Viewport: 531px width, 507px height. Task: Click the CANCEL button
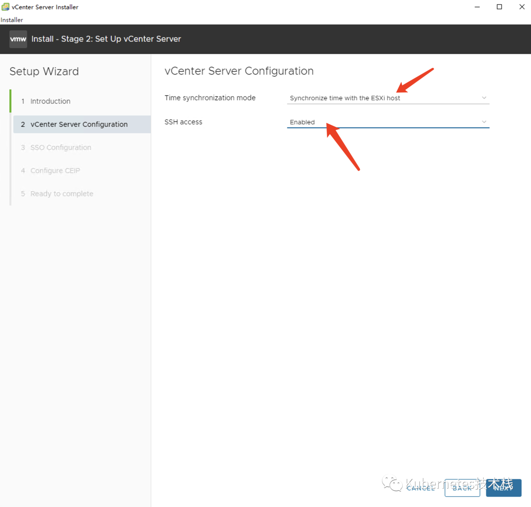(421, 488)
